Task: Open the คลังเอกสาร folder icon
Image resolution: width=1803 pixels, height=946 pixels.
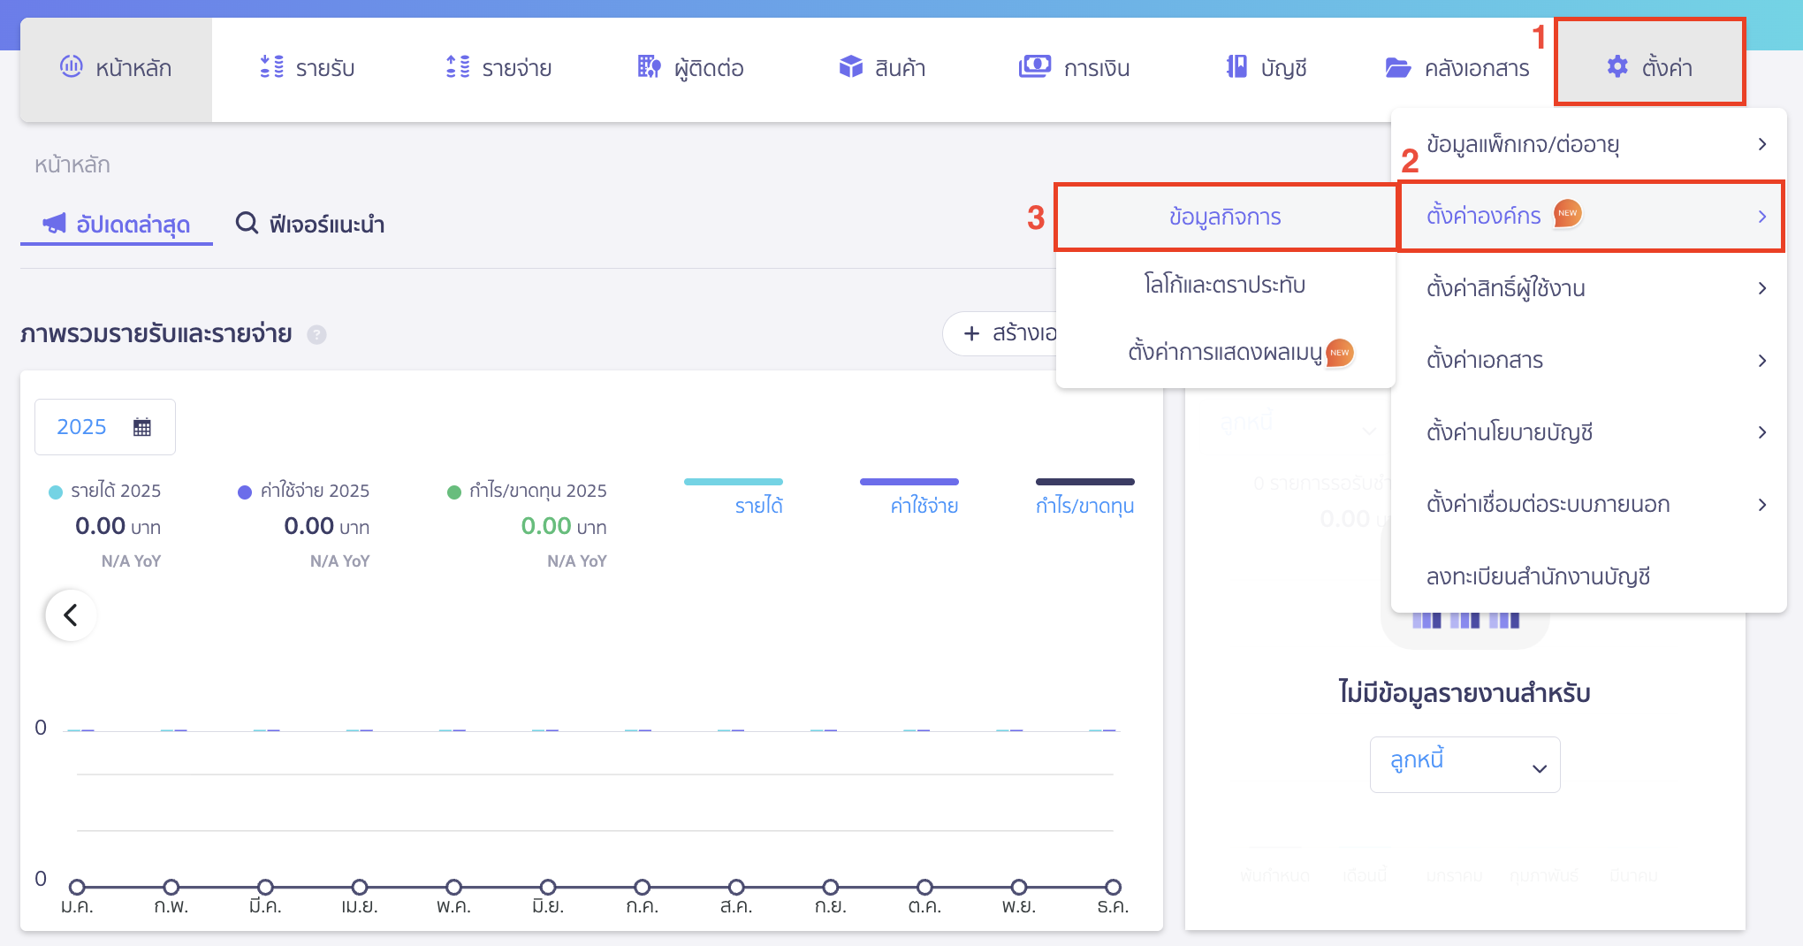Action: click(x=1397, y=68)
